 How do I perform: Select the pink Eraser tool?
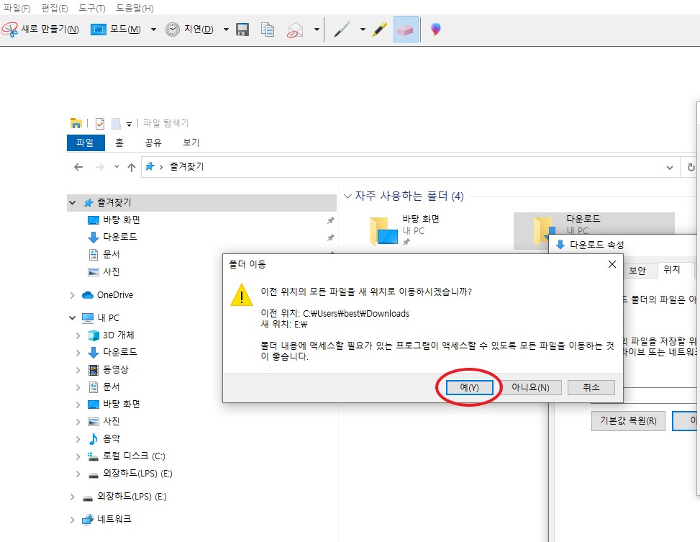click(x=406, y=30)
